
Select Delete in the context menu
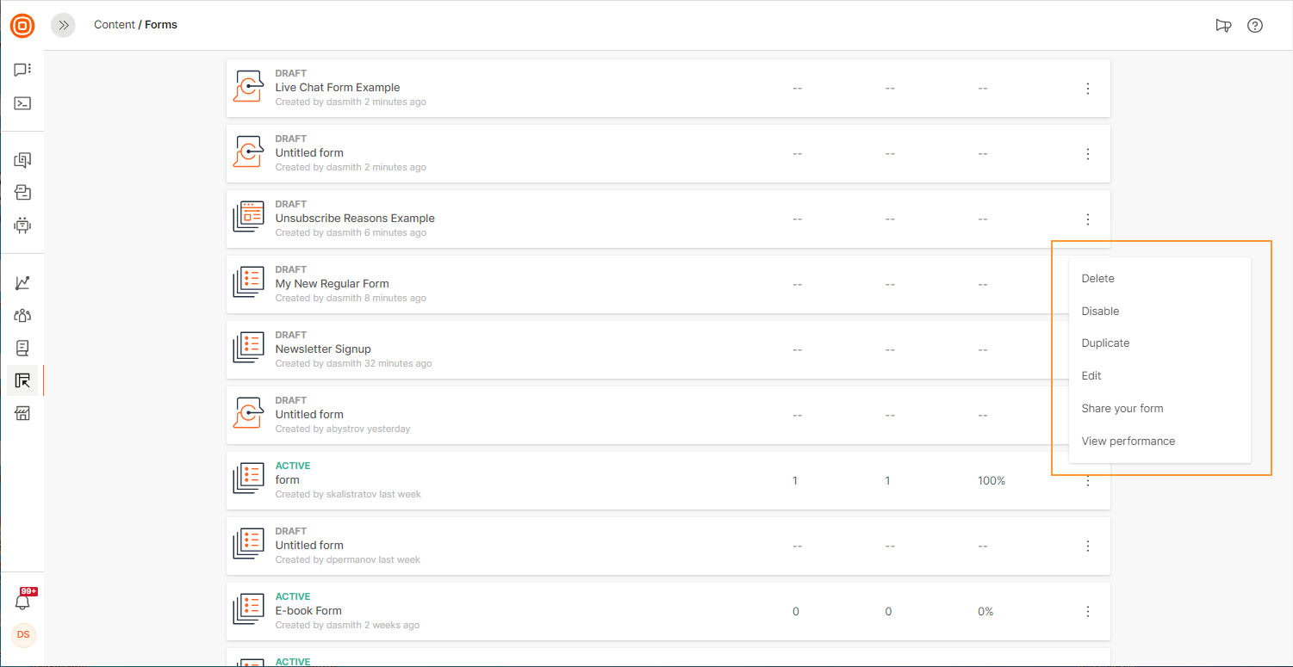point(1097,279)
